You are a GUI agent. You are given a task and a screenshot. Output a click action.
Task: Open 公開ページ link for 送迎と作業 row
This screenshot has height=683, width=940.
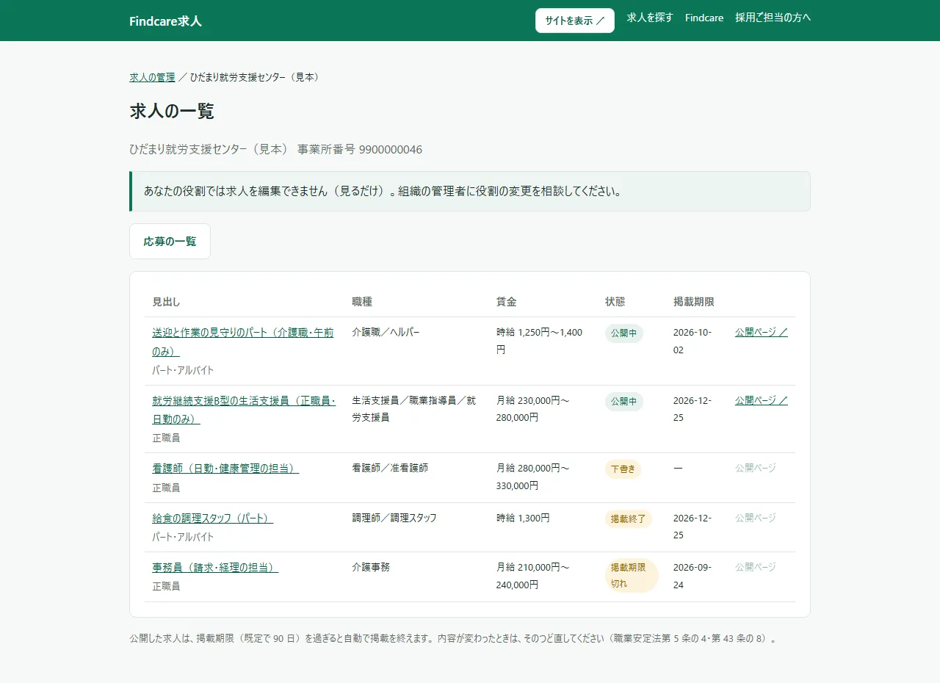click(761, 332)
